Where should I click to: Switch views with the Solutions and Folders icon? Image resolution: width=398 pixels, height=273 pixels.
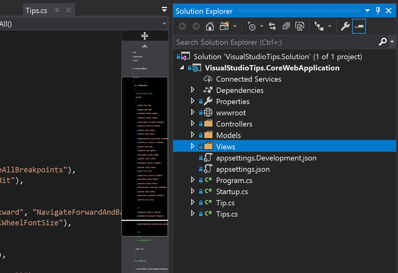pyautogui.click(x=224, y=26)
